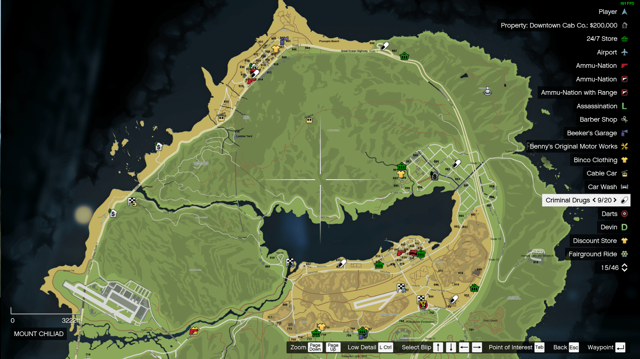640x359 pixels.
Task: Select the Airport legend entry
Action: click(612, 52)
